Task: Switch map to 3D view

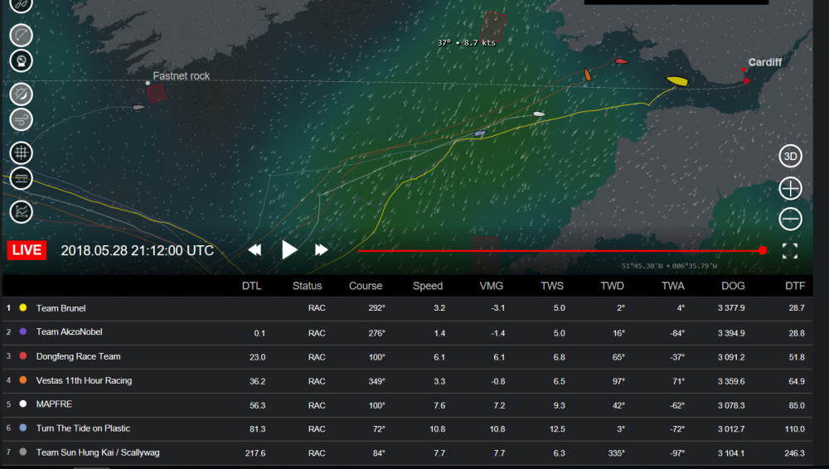Action: tap(790, 157)
